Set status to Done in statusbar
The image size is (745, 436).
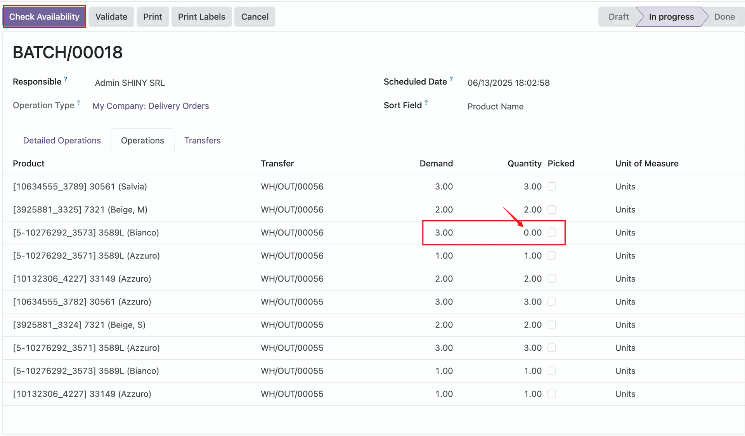[x=724, y=17]
